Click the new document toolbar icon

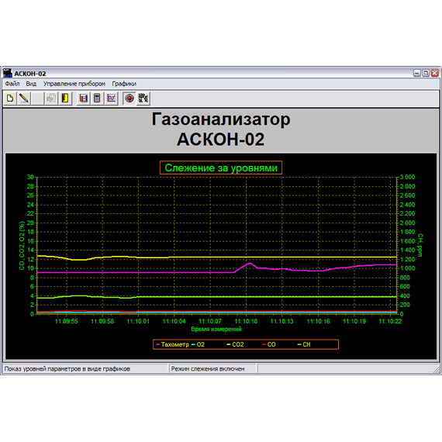click(x=10, y=98)
